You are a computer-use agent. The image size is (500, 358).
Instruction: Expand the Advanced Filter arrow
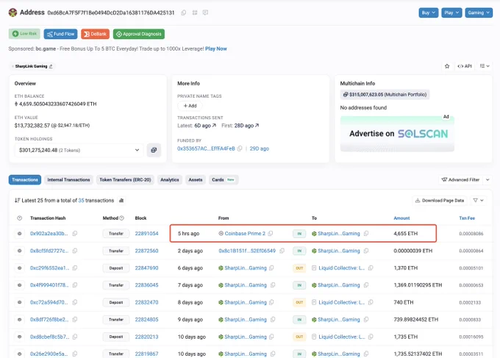click(488, 180)
